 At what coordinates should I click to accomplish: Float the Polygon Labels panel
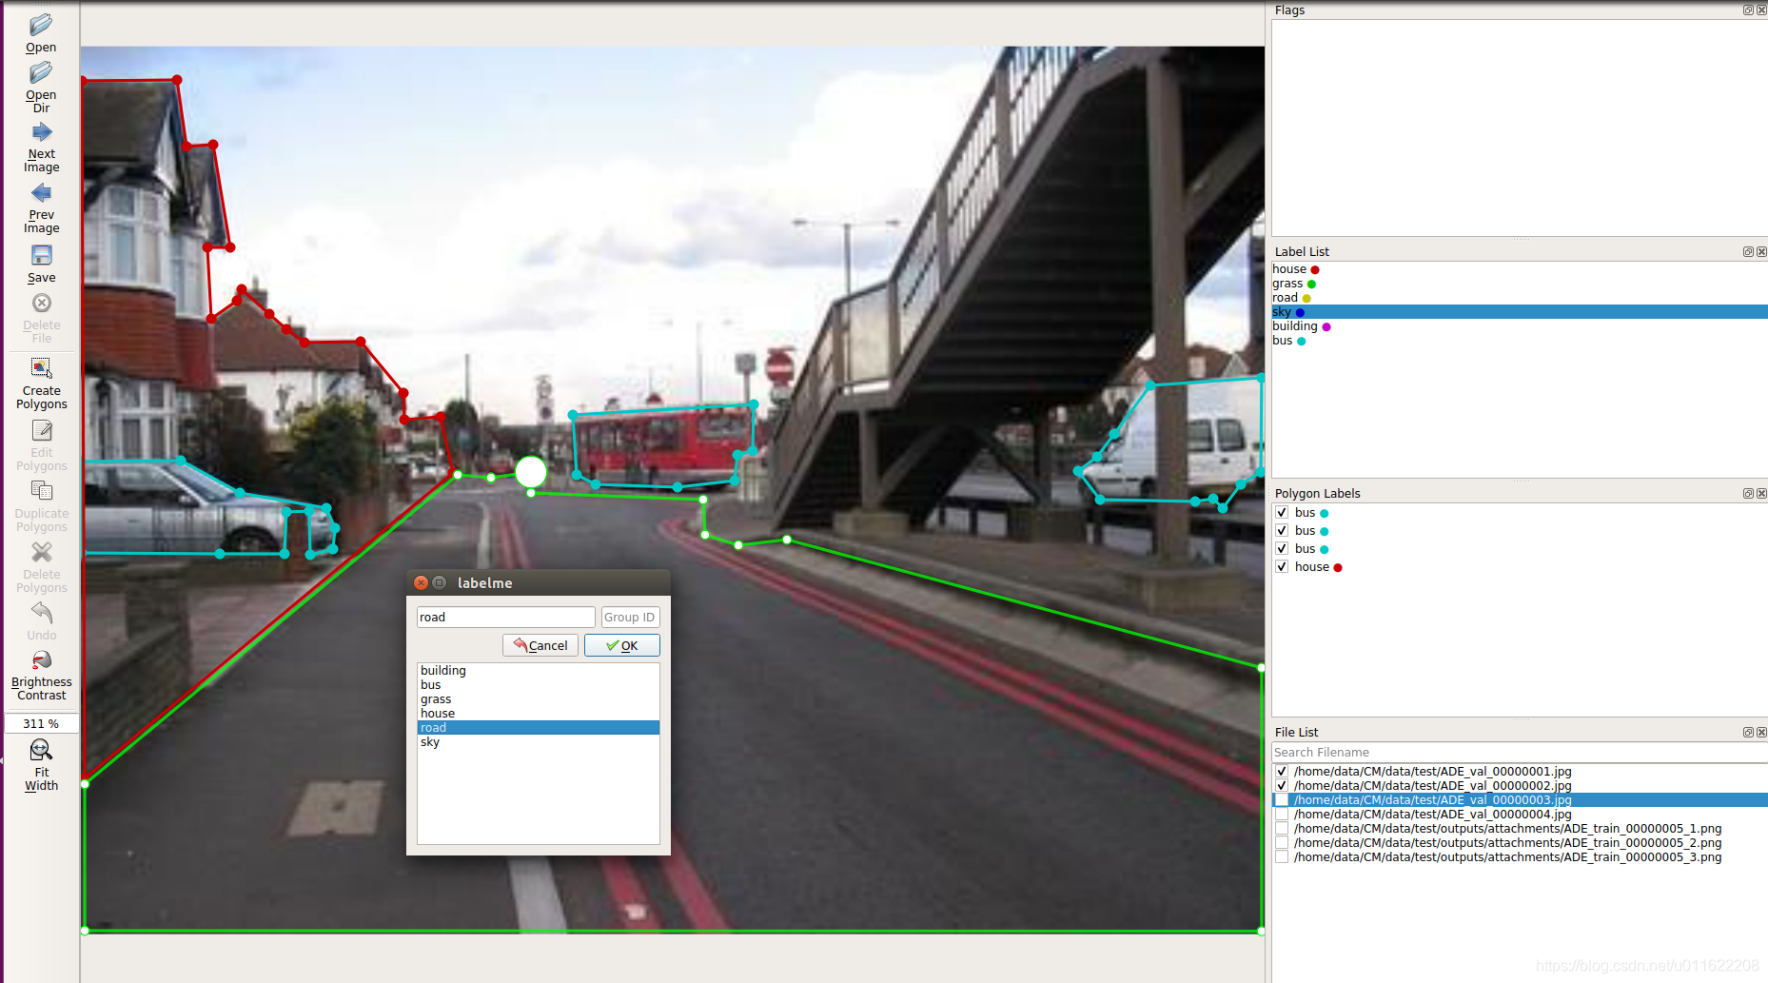coord(1747,494)
